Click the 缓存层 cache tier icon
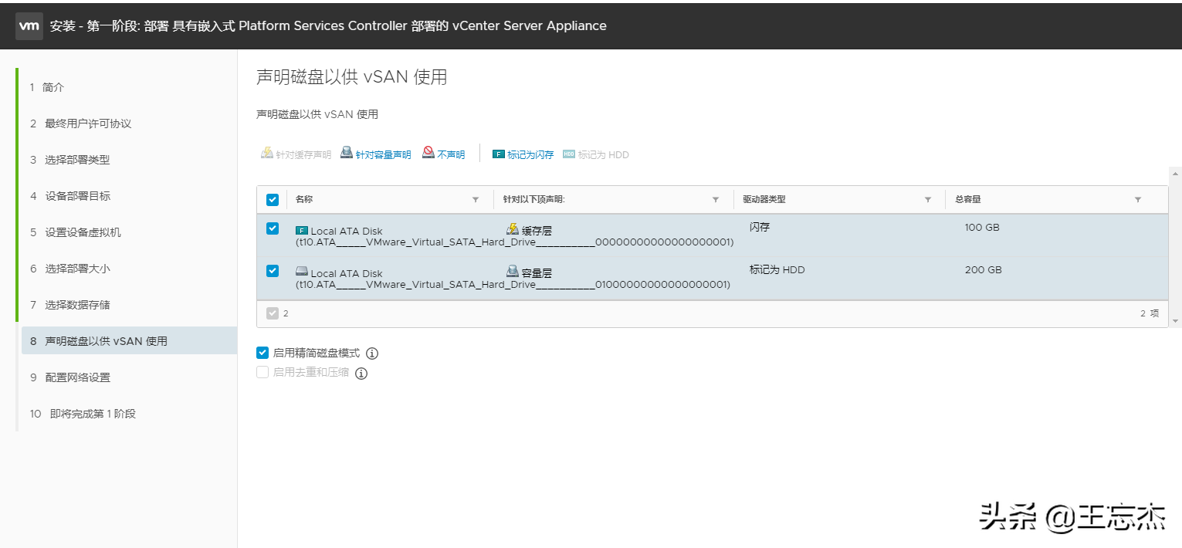This screenshot has height=548, width=1182. point(513,229)
